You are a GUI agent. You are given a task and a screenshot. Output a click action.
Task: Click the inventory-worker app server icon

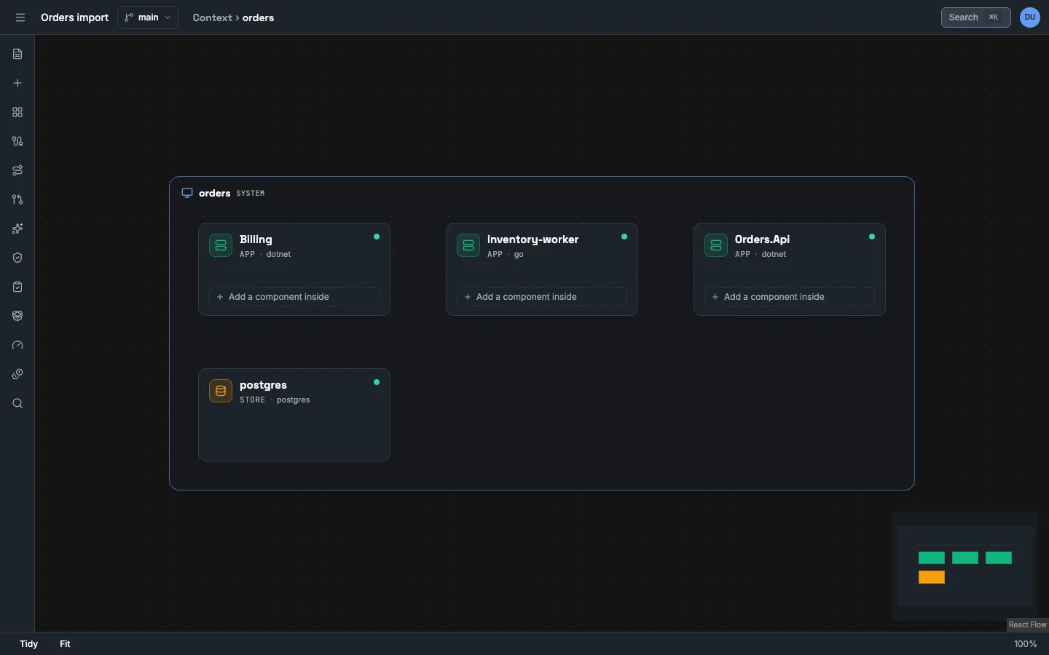click(468, 245)
